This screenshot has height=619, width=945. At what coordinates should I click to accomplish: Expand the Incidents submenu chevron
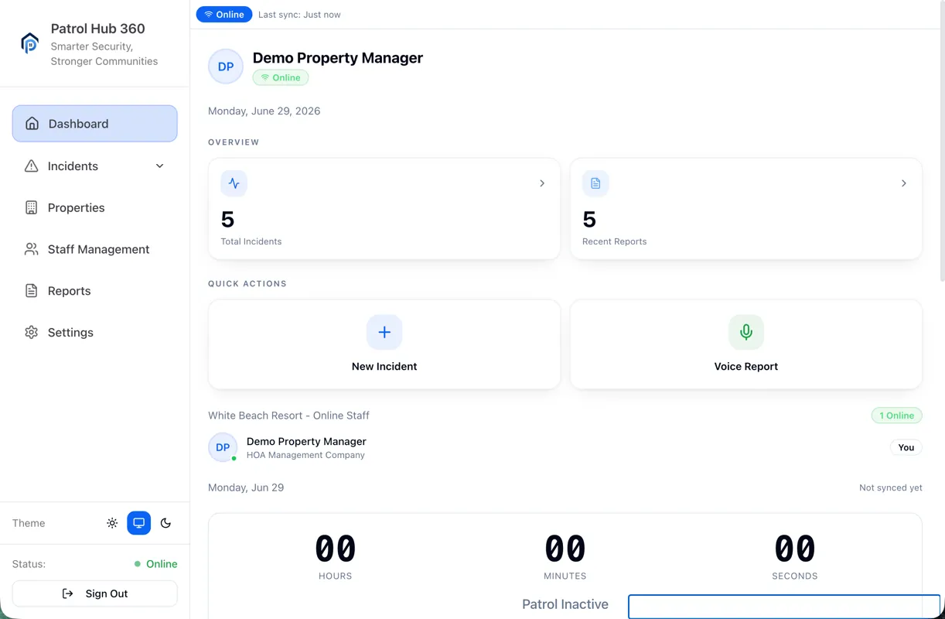pos(160,166)
